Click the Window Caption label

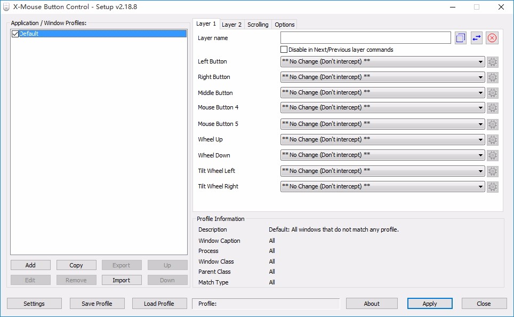[219, 241]
